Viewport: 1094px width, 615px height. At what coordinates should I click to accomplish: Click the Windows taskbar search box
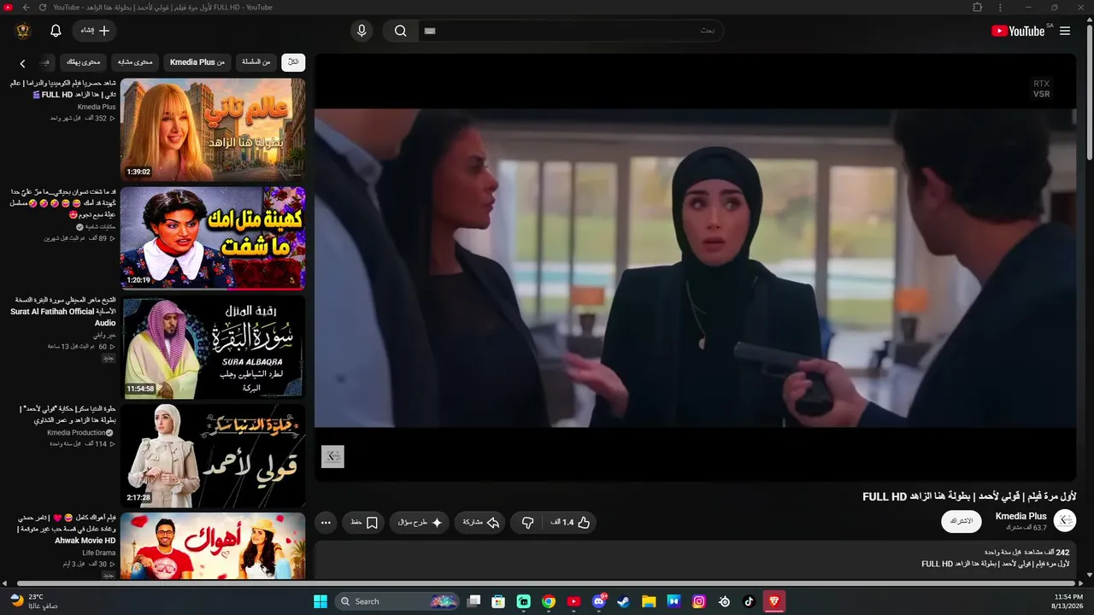pyautogui.click(x=397, y=601)
